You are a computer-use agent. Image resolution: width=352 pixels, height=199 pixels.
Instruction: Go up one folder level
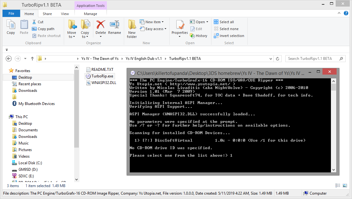(x=32, y=59)
